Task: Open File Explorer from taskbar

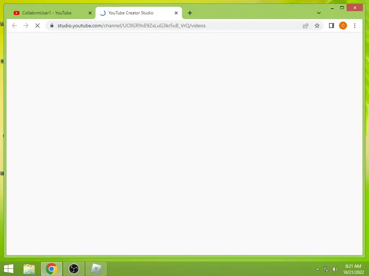Action: [29, 269]
